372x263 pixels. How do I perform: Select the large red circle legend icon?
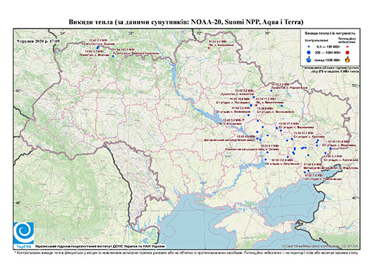coord(348,52)
